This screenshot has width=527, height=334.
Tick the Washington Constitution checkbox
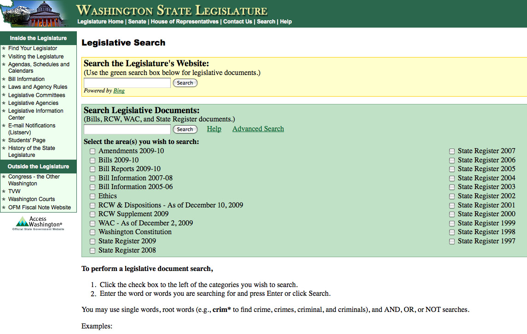click(93, 232)
